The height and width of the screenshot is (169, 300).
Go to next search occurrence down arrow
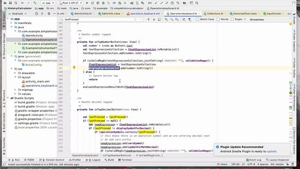pos(154,19)
